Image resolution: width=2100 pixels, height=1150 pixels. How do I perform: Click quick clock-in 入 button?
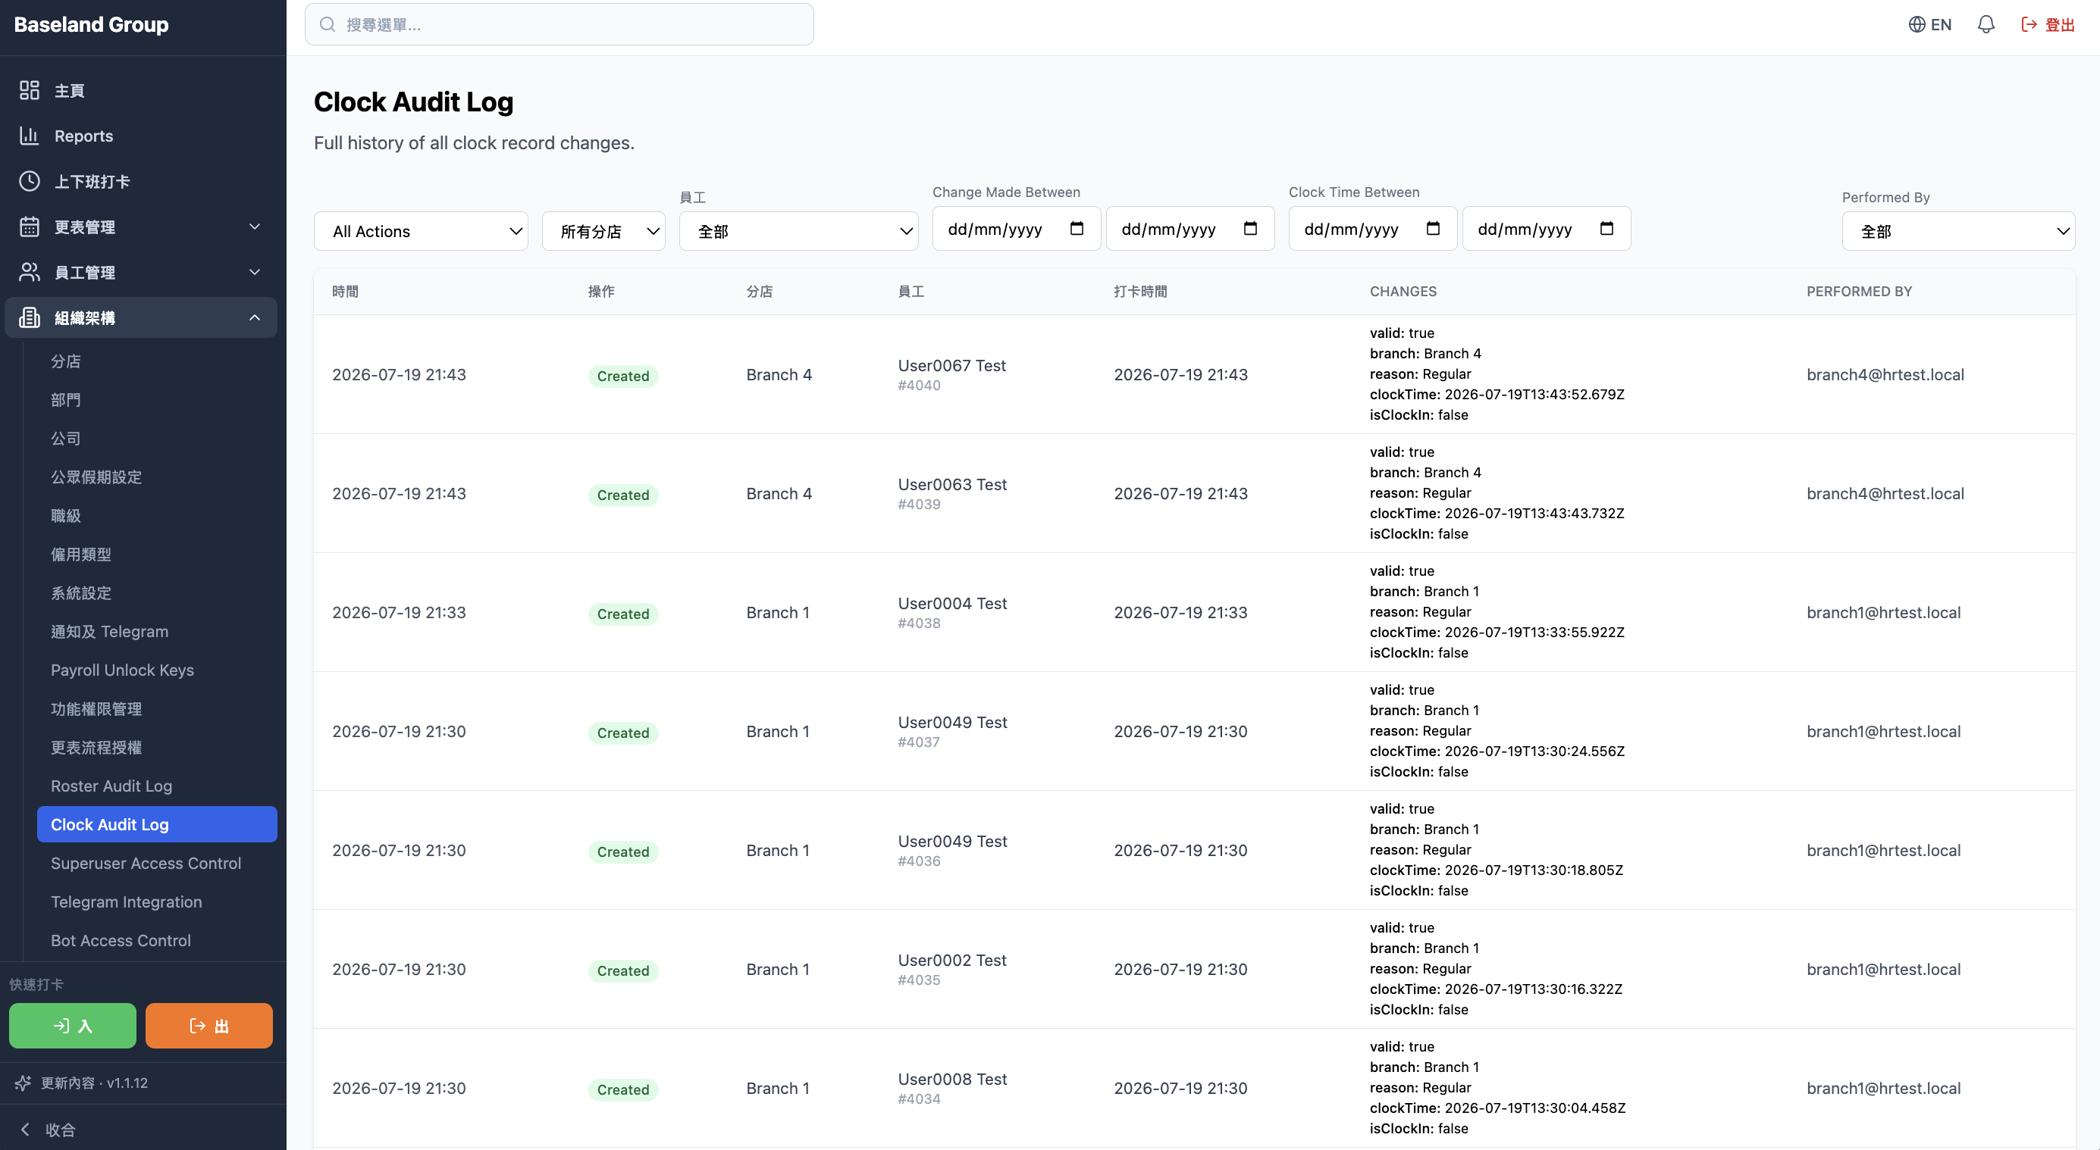[x=73, y=1026]
